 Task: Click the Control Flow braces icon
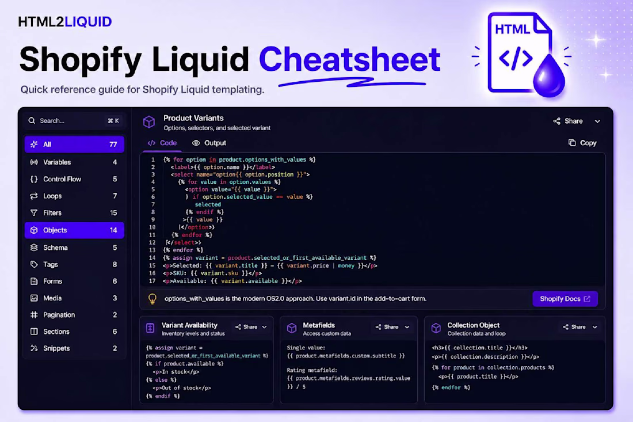34,179
